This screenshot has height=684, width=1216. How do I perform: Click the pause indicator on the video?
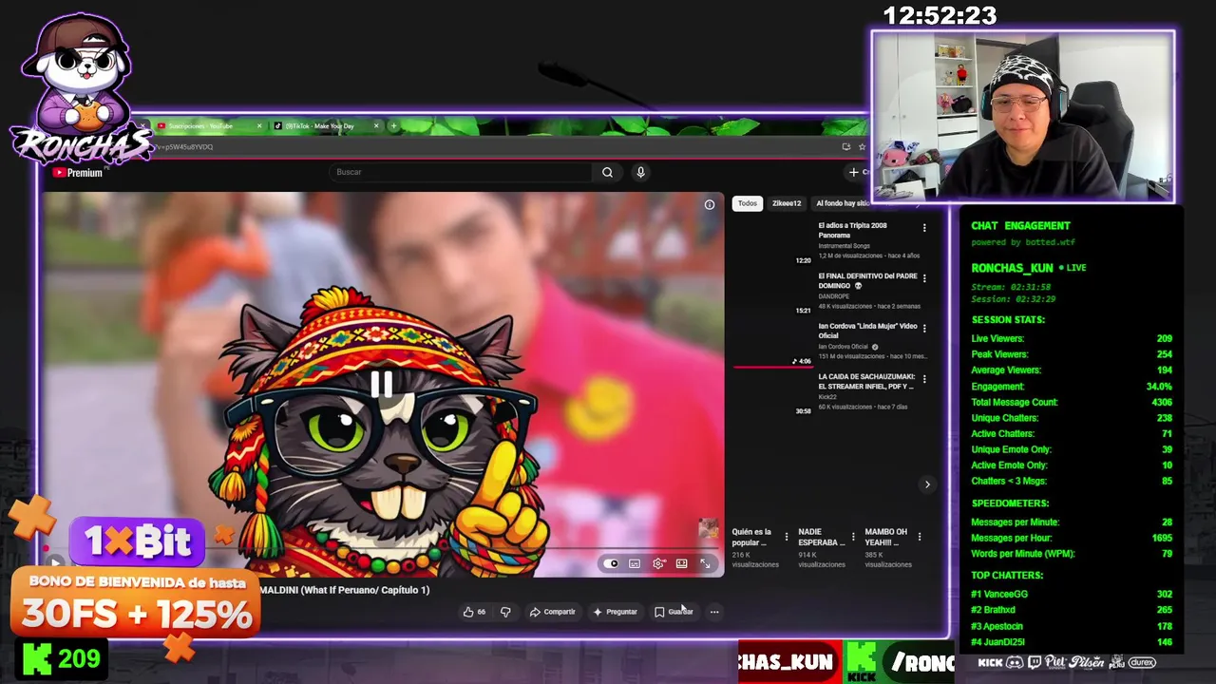[382, 384]
